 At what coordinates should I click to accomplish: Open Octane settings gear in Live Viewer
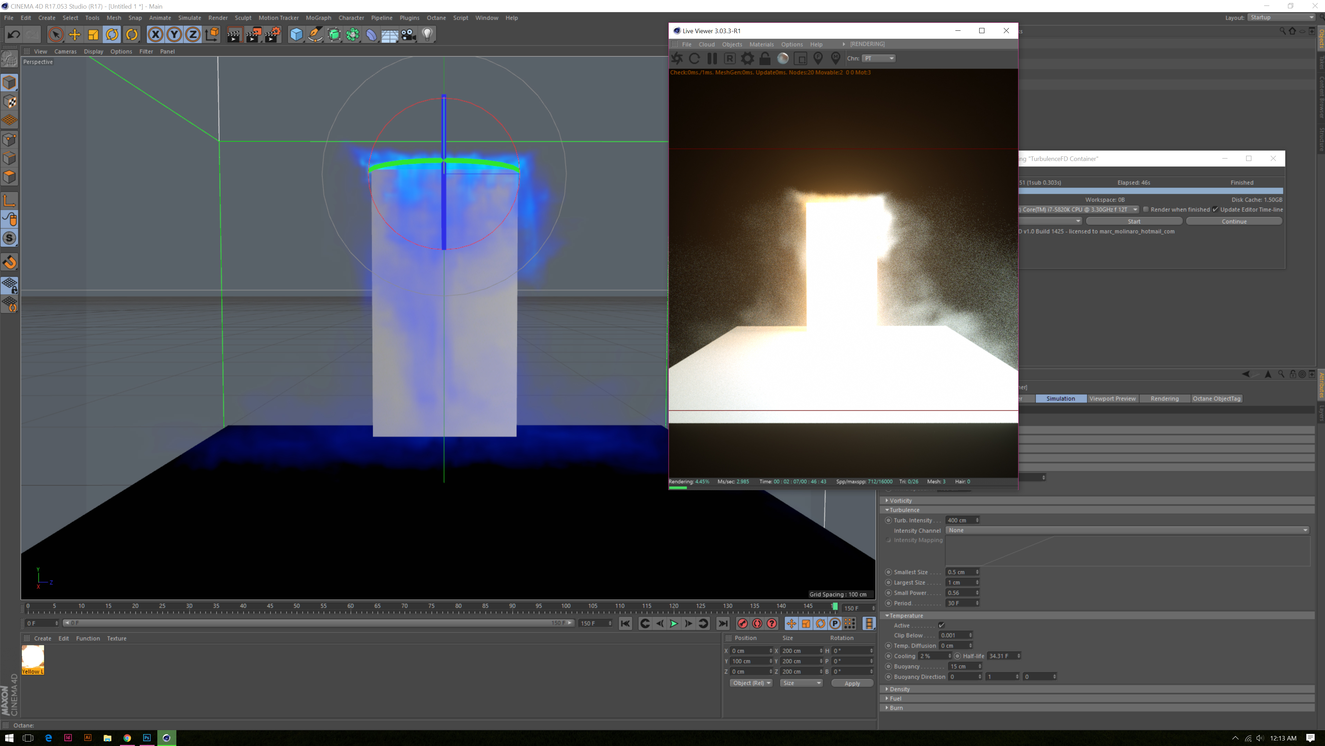click(x=747, y=59)
